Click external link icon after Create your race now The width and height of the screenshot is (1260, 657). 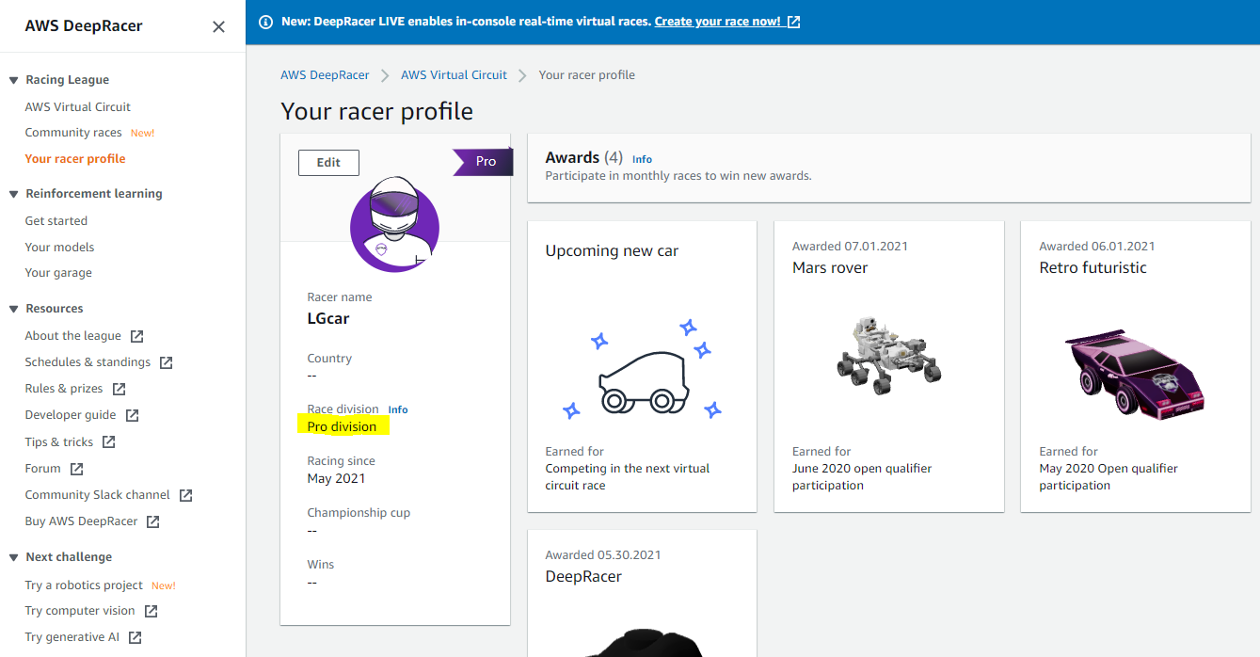click(x=793, y=22)
